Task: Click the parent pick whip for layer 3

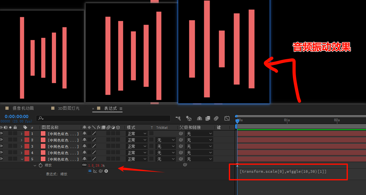Action: tap(181, 146)
